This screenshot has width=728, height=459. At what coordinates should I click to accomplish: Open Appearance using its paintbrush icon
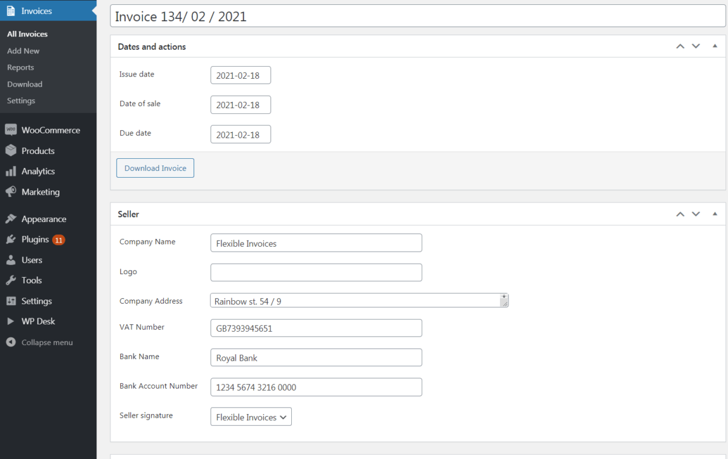coord(11,218)
